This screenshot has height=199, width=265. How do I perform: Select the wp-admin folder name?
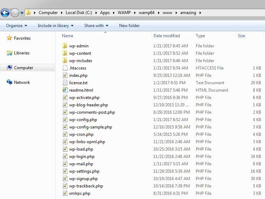[x=79, y=46]
